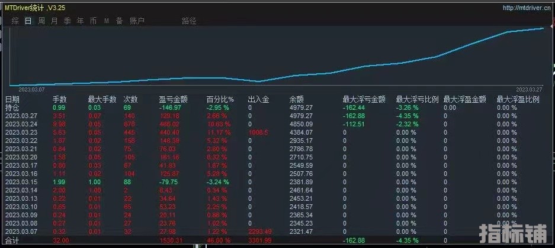
Task: Click the 最大浮盈比例 column header
Action: click(518, 100)
